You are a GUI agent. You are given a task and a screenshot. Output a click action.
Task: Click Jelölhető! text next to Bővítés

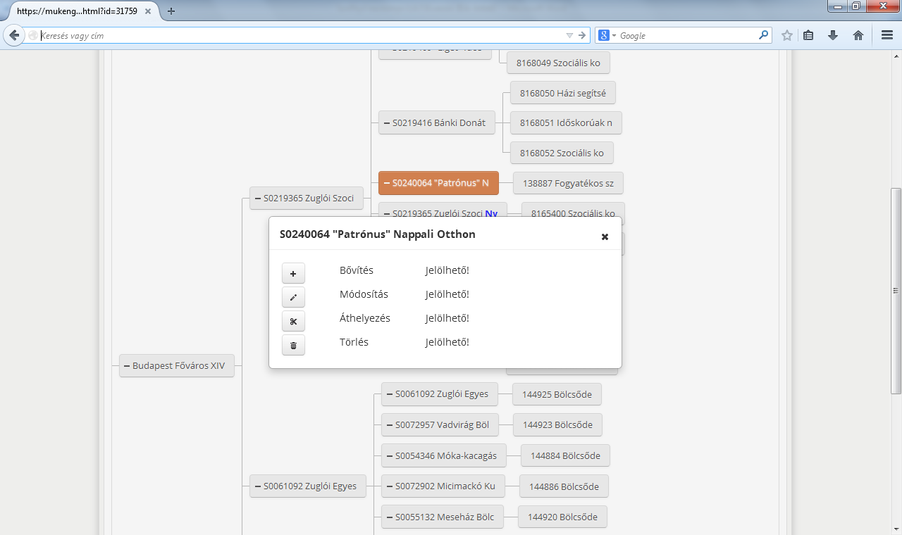click(447, 270)
